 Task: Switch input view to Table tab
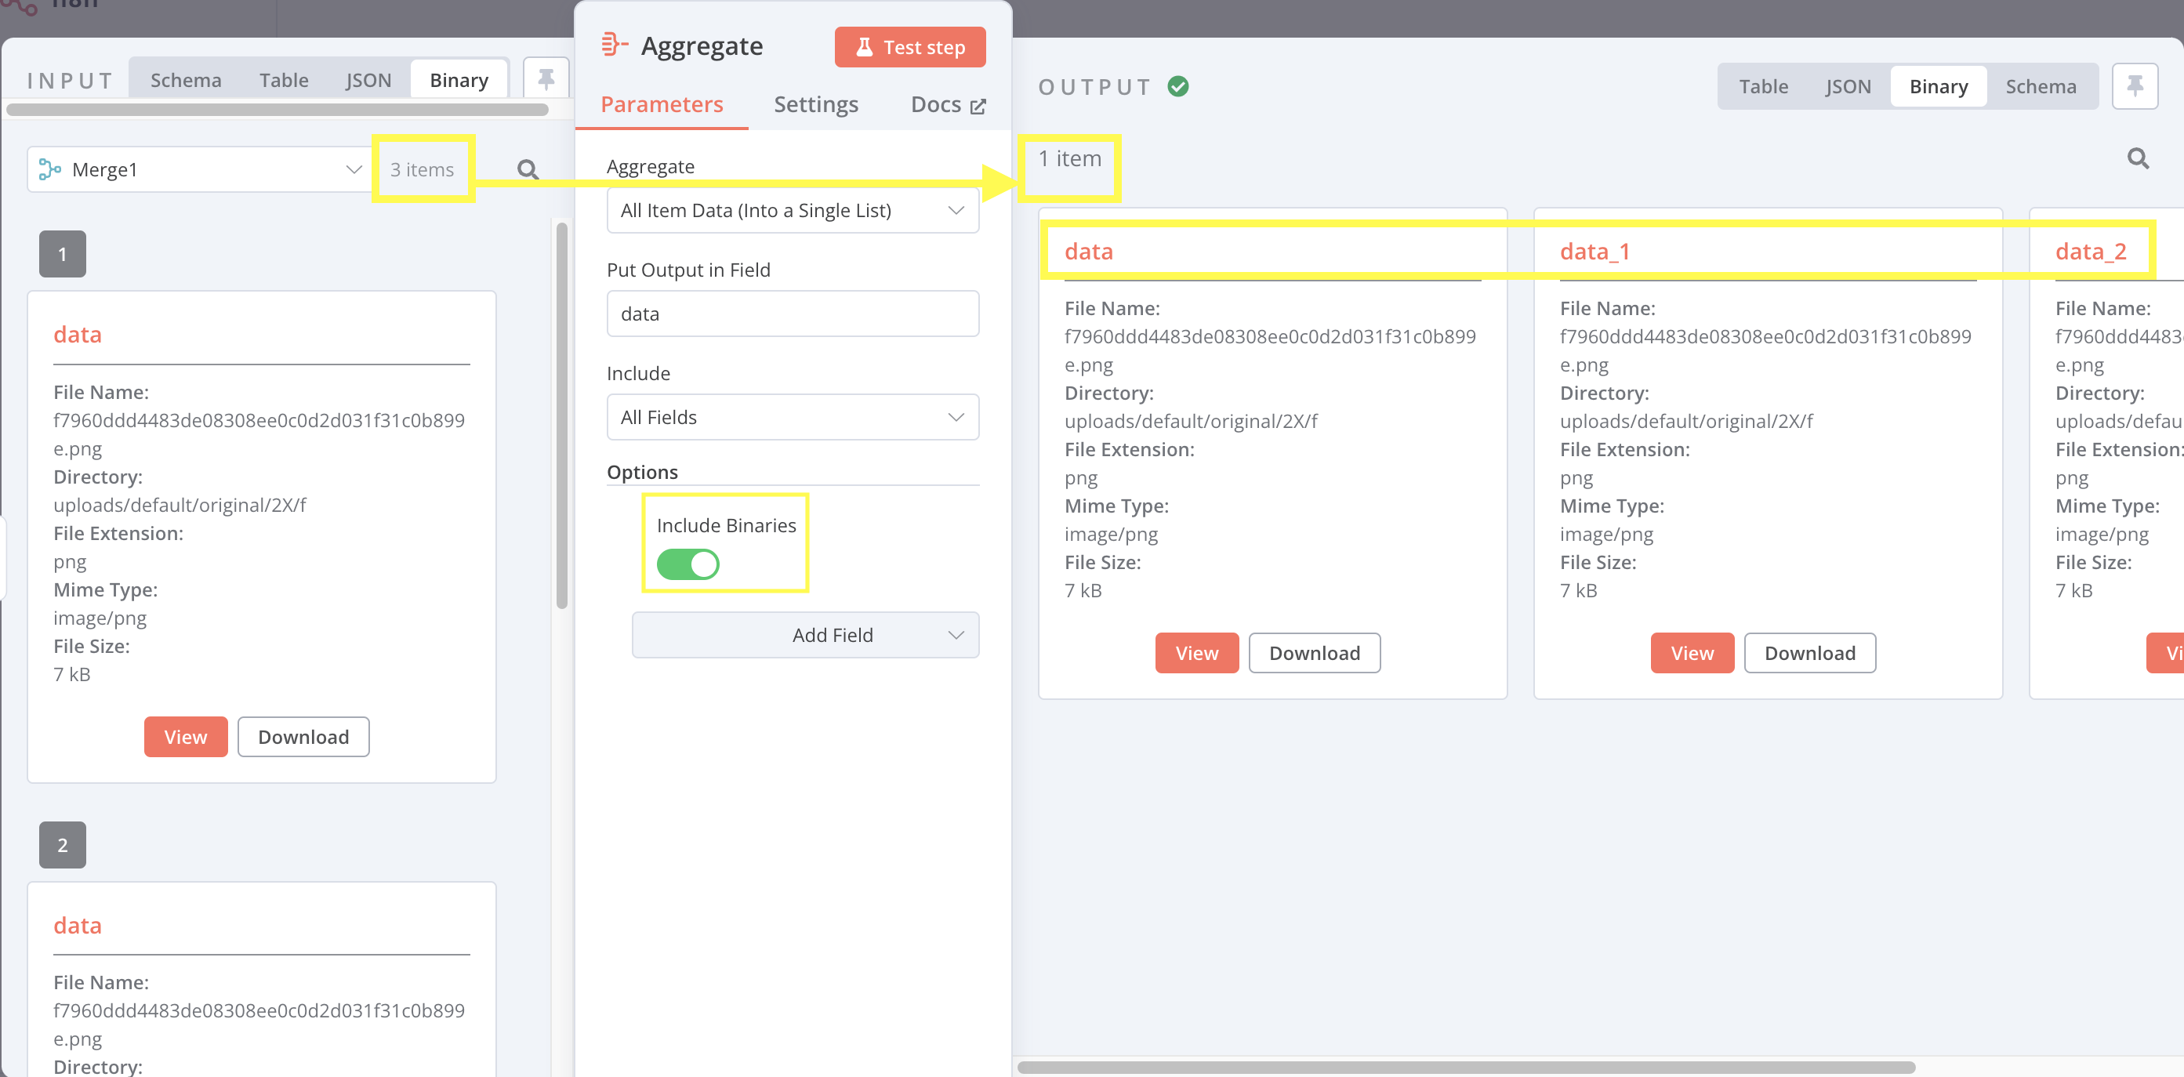click(284, 81)
